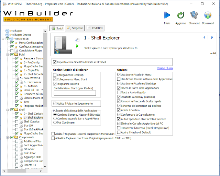220x176 pixels.
Task: Click horizontal scrollbar right arrow in tree
Action: (41, 171)
